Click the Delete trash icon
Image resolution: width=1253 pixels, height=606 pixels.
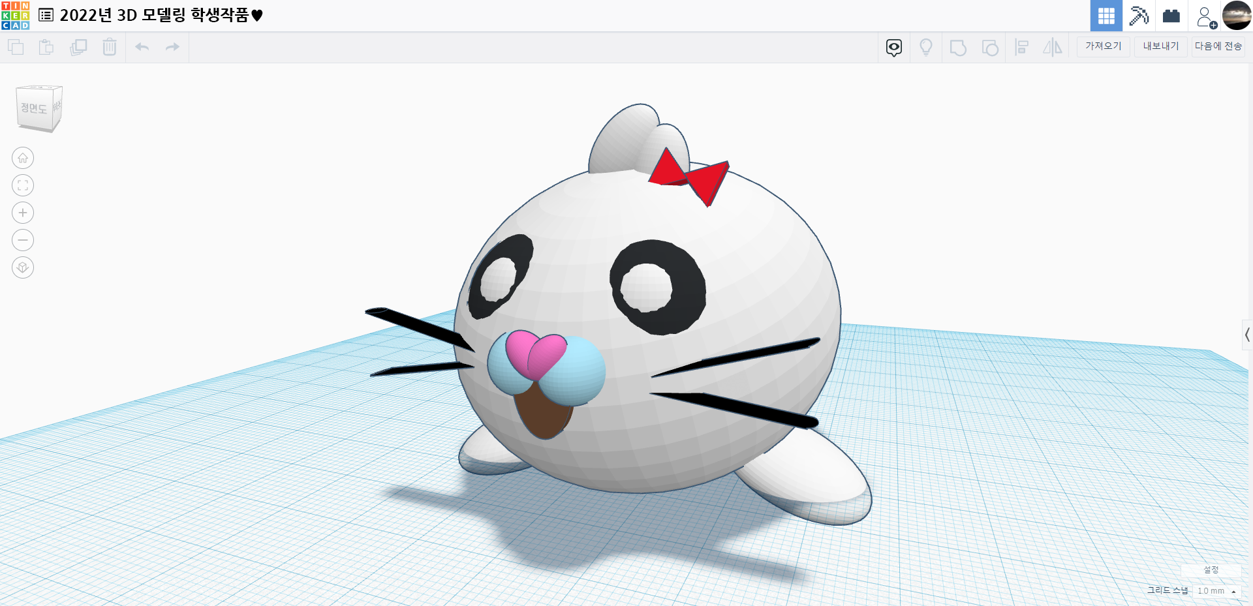click(110, 47)
